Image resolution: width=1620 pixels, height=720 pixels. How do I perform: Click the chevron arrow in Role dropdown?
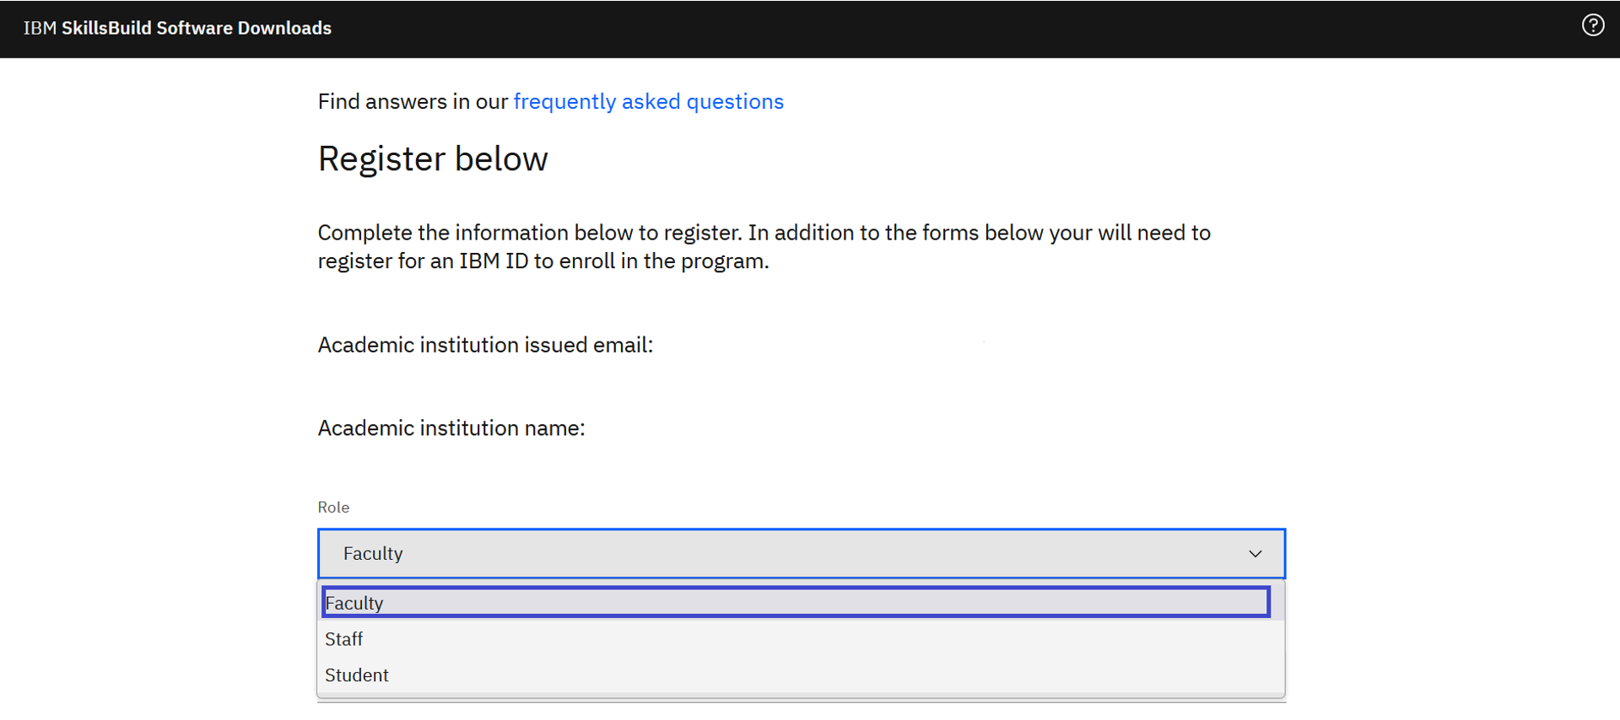coord(1255,554)
